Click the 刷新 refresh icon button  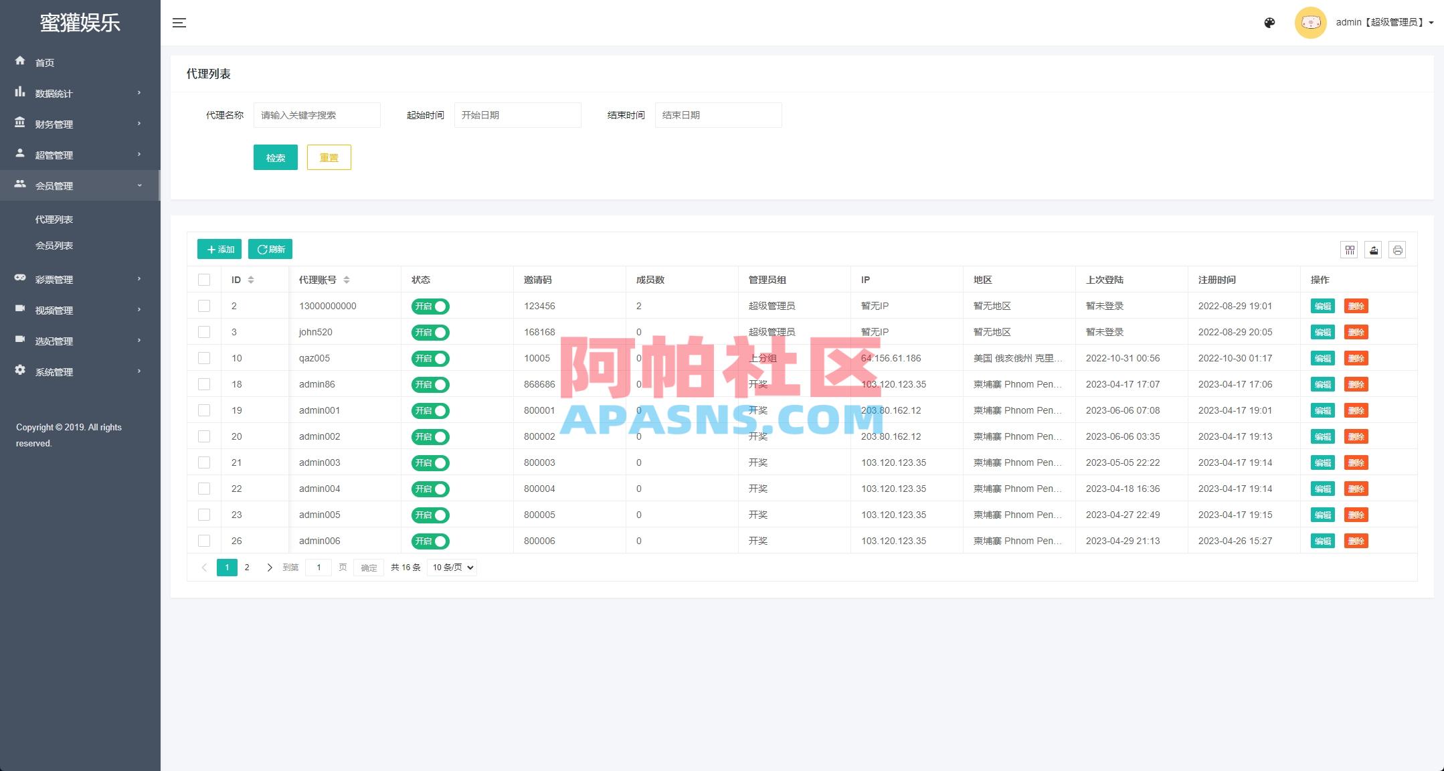(x=270, y=249)
